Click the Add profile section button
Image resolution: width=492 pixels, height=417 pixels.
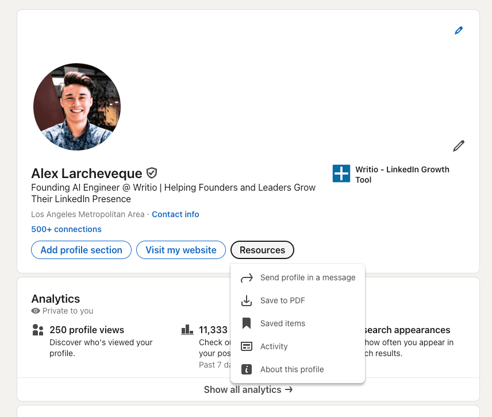coord(81,250)
